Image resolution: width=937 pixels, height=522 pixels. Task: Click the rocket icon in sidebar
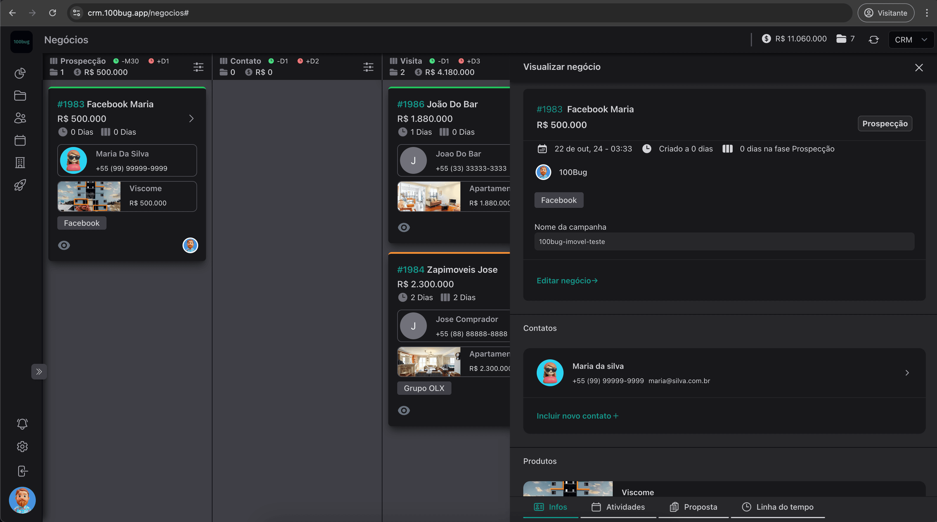20,185
